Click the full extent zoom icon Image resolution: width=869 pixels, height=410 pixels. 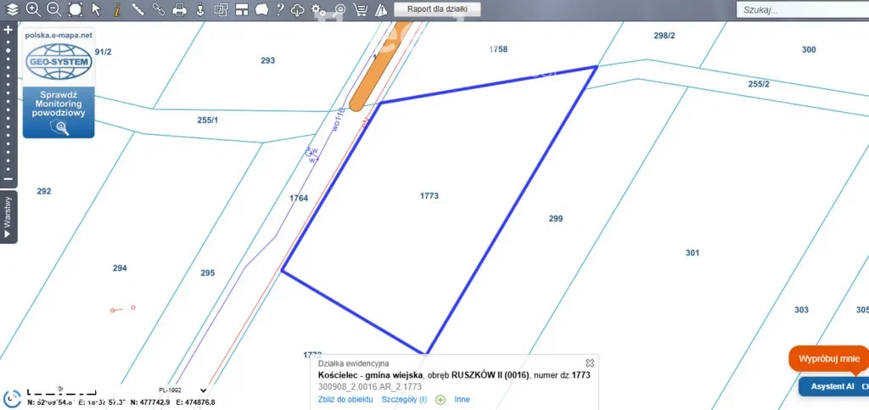pos(75,9)
